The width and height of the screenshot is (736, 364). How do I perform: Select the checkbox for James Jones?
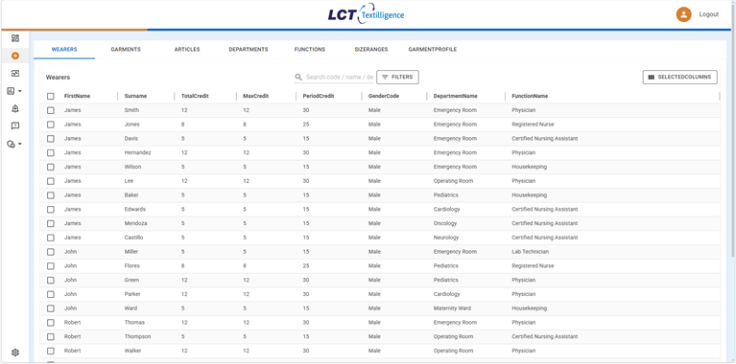pos(51,125)
